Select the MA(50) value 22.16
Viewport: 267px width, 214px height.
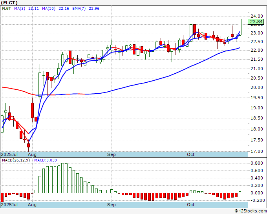[64, 9]
